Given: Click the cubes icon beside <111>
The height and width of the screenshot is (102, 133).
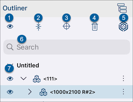Looking at the screenshot, I should coord(37,79).
